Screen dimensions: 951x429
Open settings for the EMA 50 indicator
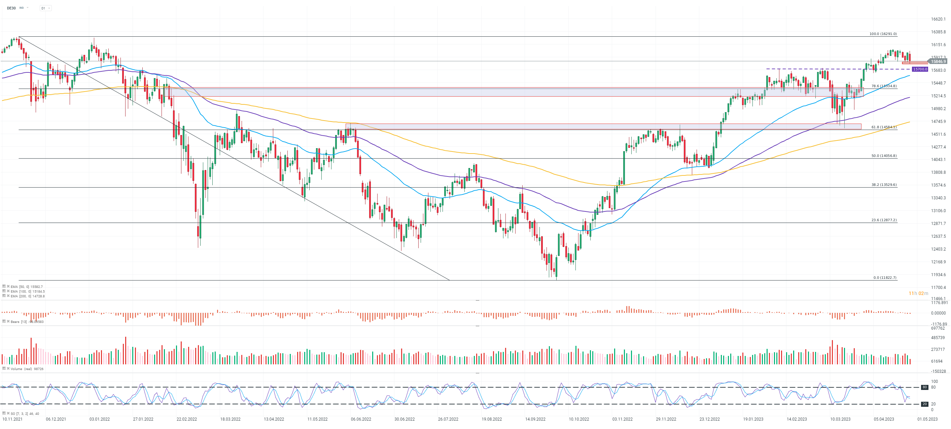point(4,286)
